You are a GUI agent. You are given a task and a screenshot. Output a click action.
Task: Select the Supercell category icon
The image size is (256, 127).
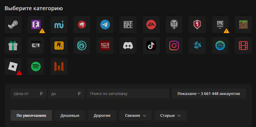(128, 25)
